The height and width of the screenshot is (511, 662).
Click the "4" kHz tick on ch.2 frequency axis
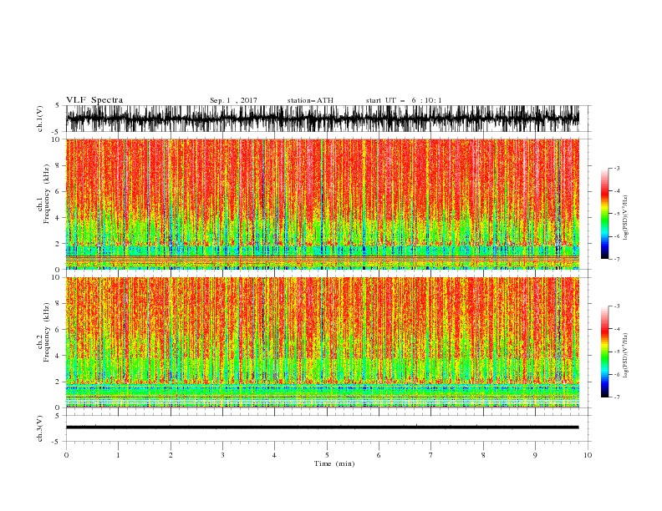[59, 356]
